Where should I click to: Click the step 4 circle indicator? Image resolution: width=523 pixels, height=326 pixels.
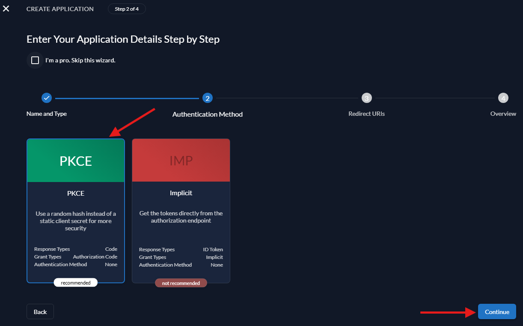point(503,98)
